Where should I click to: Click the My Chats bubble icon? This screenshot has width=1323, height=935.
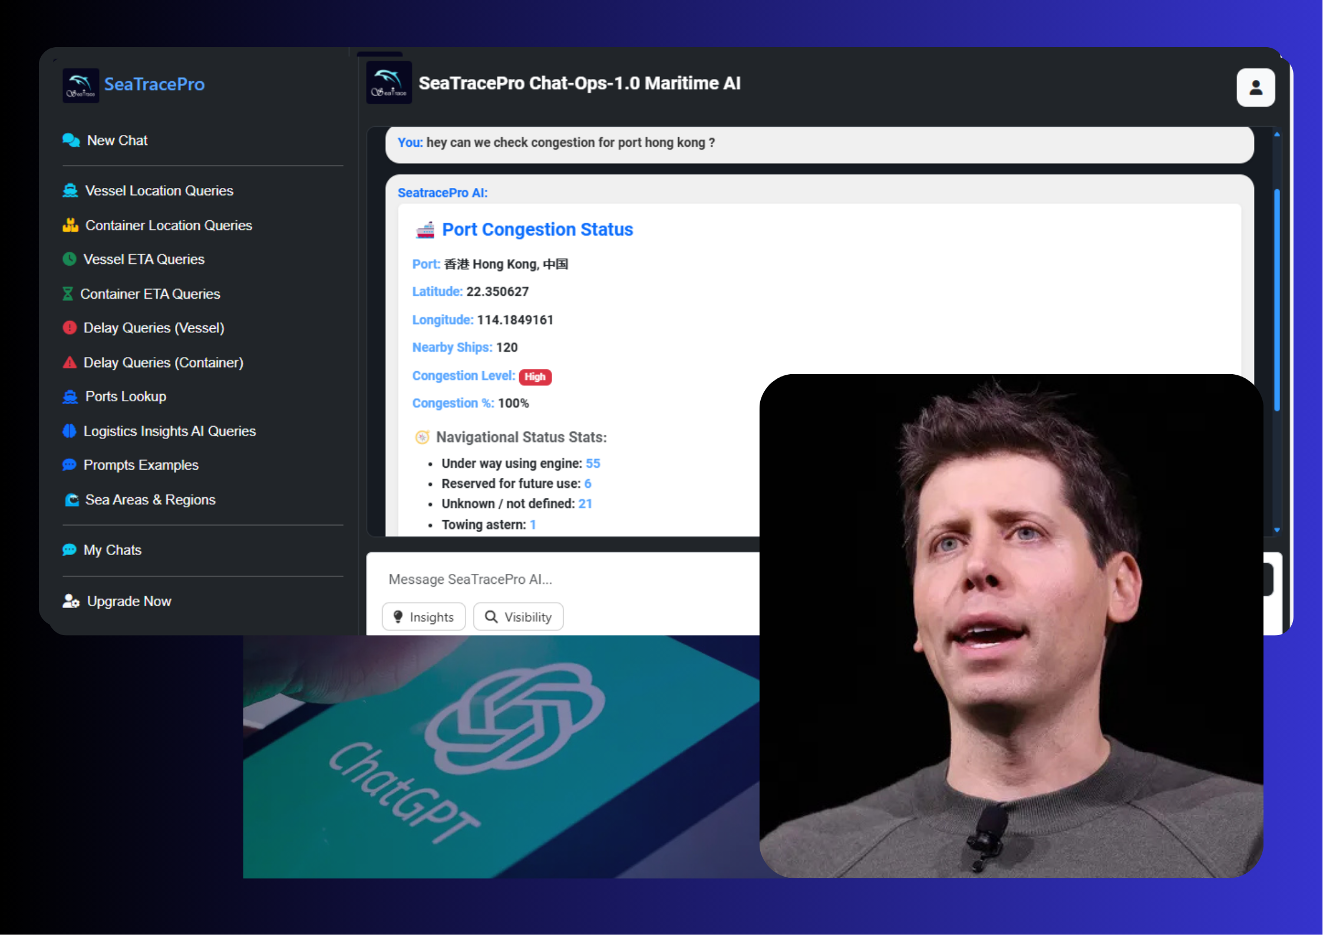(70, 550)
